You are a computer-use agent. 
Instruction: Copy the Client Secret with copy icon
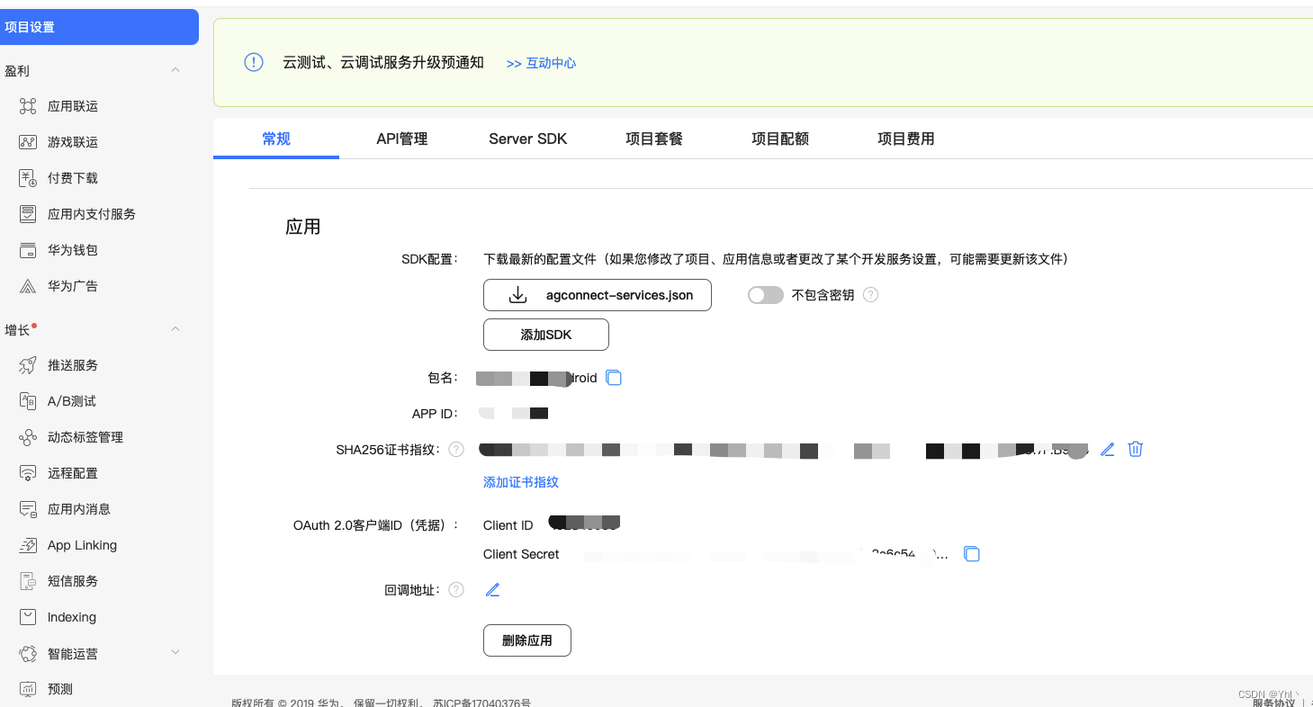pos(972,554)
